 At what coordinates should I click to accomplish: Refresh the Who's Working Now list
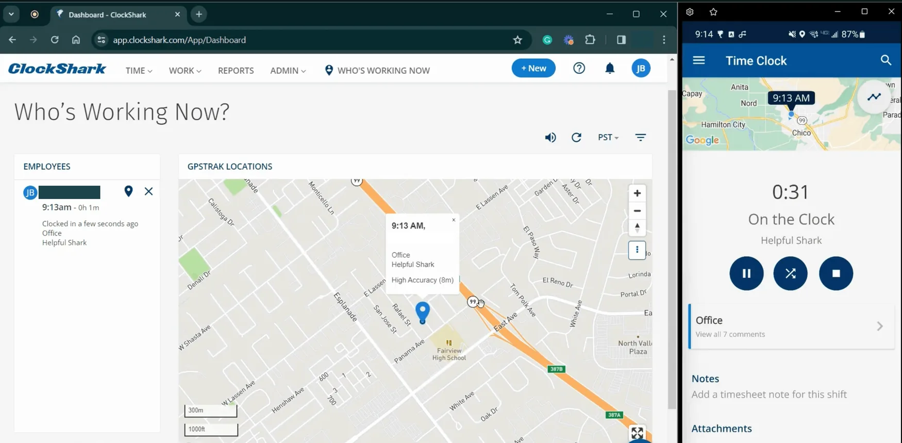click(x=576, y=137)
